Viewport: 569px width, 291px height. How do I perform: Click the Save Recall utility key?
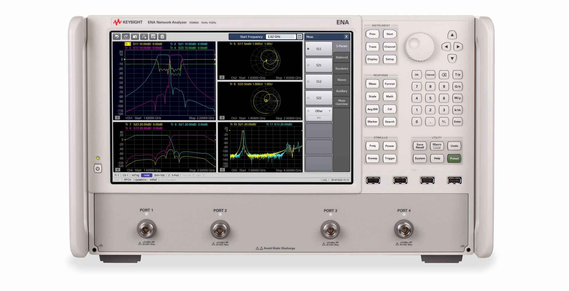420,146
